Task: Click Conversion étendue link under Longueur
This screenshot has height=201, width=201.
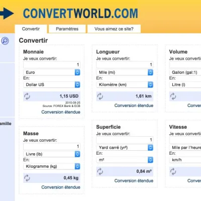Action: (134, 106)
